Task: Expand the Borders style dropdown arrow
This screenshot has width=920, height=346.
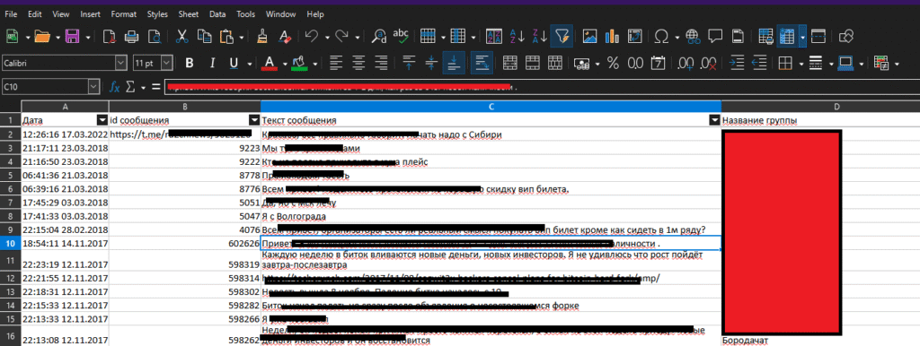Action: 831,64
